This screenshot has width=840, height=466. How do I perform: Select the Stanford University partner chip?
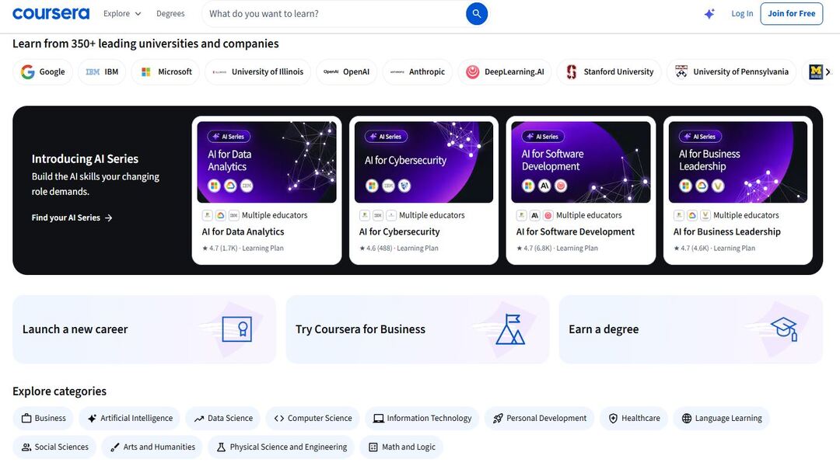609,71
